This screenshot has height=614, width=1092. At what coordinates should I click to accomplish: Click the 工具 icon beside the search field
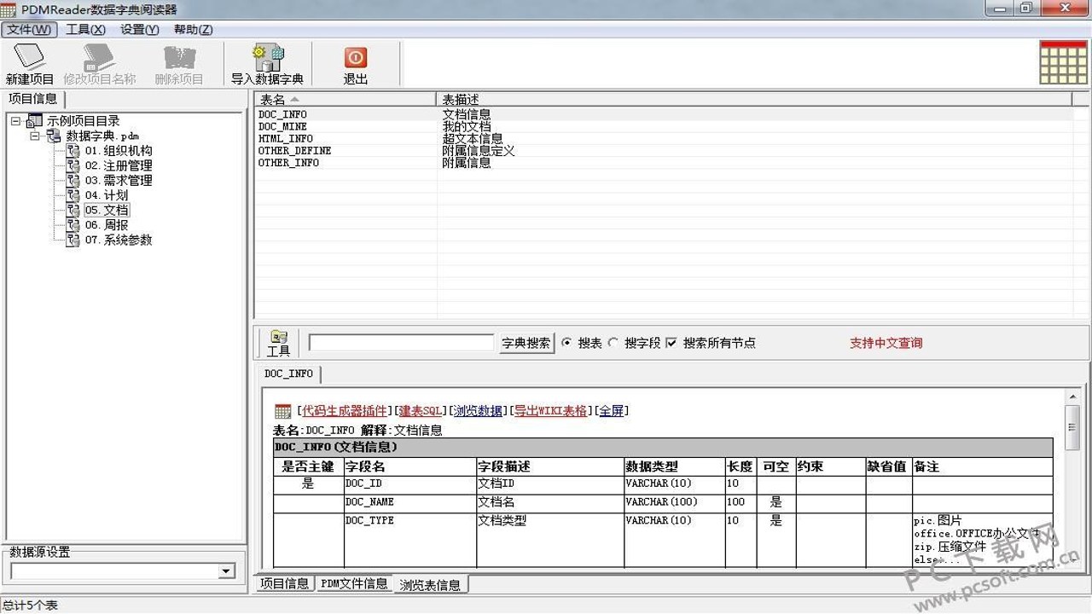click(278, 338)
